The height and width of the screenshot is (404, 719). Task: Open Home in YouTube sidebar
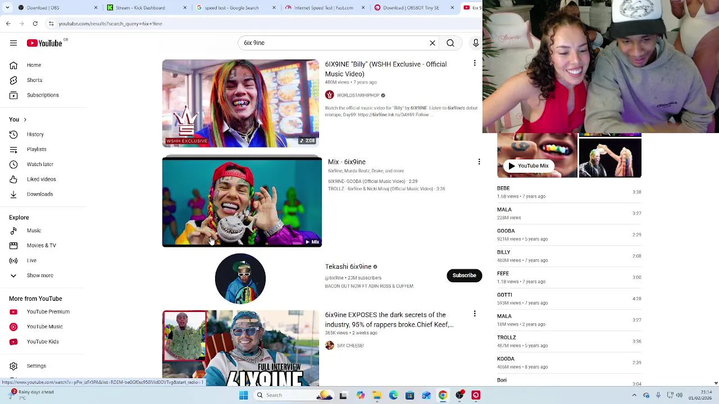pos(34,65)
